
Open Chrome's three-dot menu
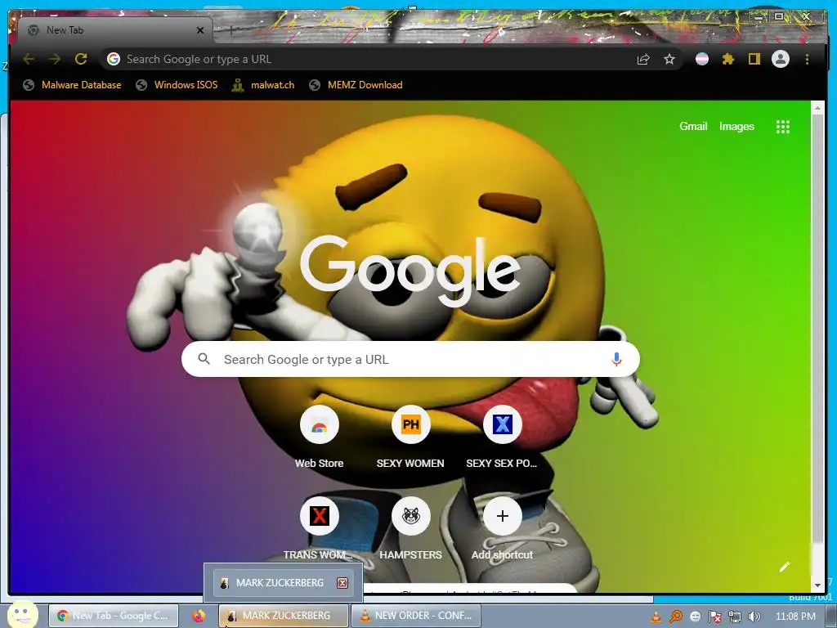(x=807, y=59)
